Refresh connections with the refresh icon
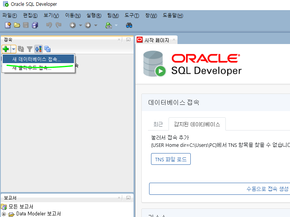Image resolution: width=290 pixels, height=217 pixels. [21, 49]
